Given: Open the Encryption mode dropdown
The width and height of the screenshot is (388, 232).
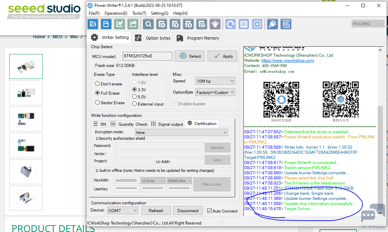Looking at the screenshot, I should tap(181, 132).
